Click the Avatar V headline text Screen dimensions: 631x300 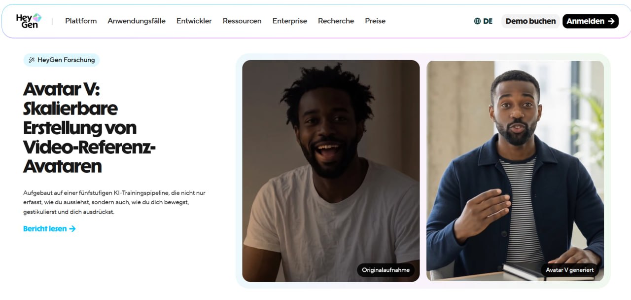click(90, 128)
